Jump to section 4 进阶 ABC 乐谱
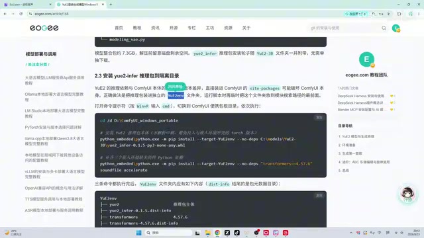Viewport: 424px width, 238px height. (364, 162)
